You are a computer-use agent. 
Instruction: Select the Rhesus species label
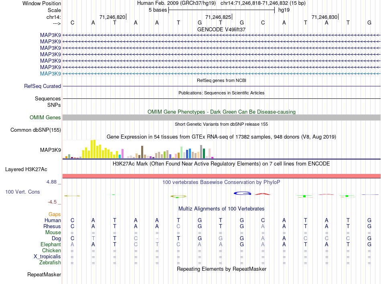click(52, 226)
